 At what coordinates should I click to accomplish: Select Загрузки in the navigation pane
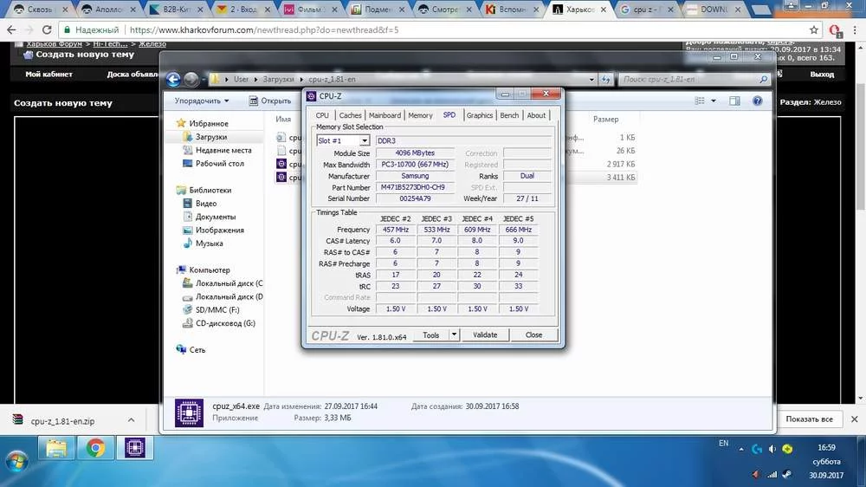pyautogui.click(x=210, y=137)
